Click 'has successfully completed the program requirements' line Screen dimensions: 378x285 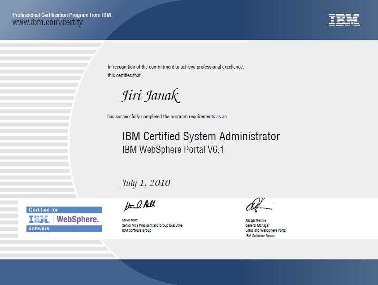click(167, 117)
